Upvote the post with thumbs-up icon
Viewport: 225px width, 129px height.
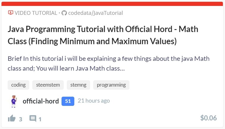coord(12,119)
